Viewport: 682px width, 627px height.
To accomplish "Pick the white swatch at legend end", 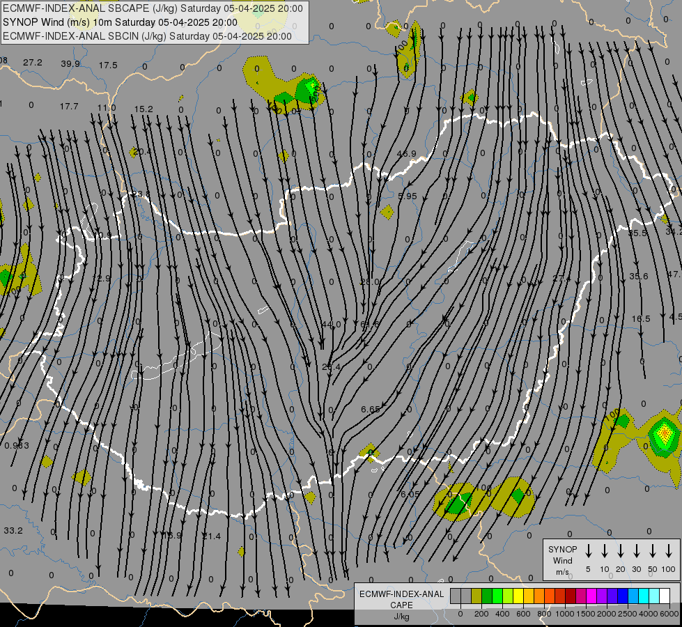I will pyautogui.click(x=664, y=596).
